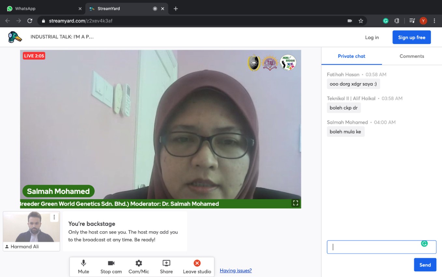This screenshot has width=442, height=277.
Task: Open the Having issues? link
Action: [x=235, y=270]
